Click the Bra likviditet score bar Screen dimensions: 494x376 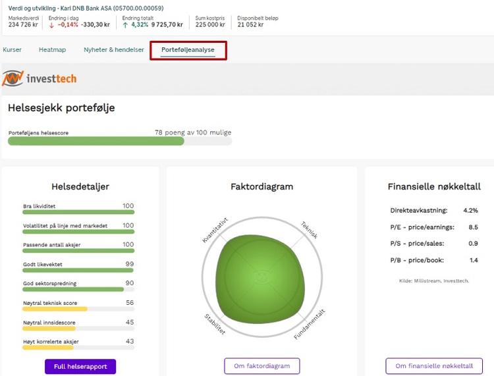tap(78, 212)
